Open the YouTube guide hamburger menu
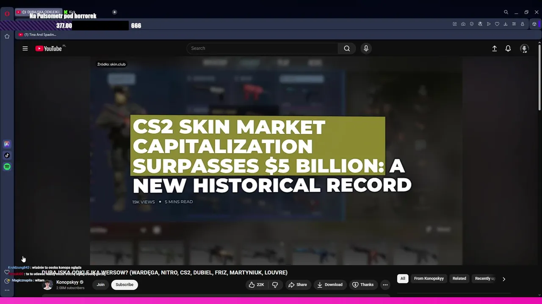The height and width of the screenshot is (304, 542). [25, 49]
